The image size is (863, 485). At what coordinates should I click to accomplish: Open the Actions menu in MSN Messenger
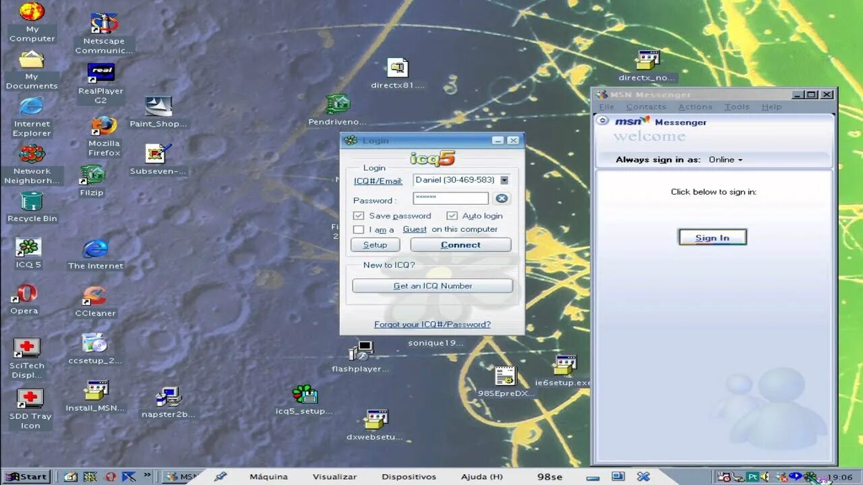695,106
